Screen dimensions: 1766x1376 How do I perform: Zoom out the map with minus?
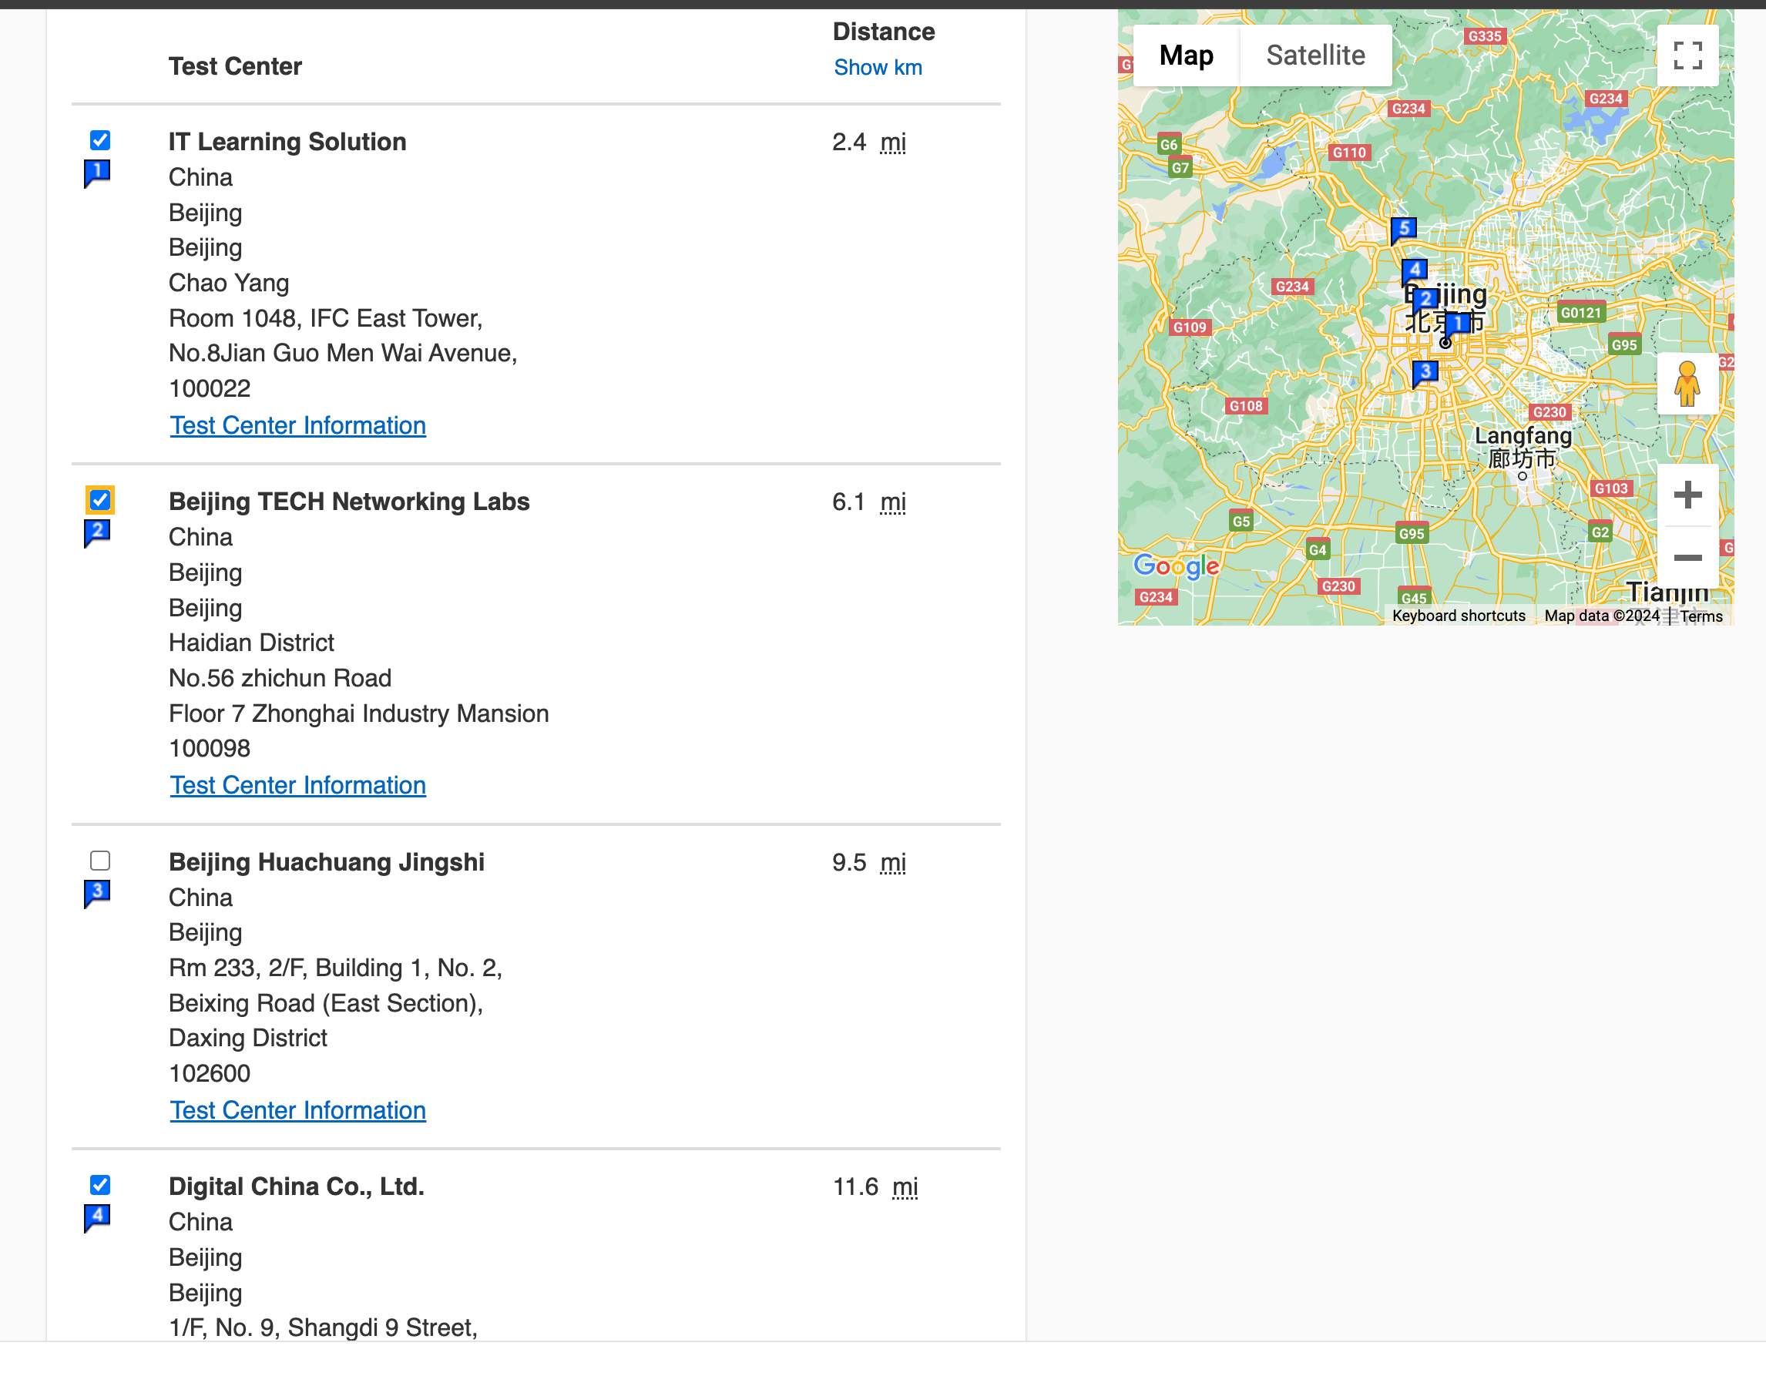1687,558
